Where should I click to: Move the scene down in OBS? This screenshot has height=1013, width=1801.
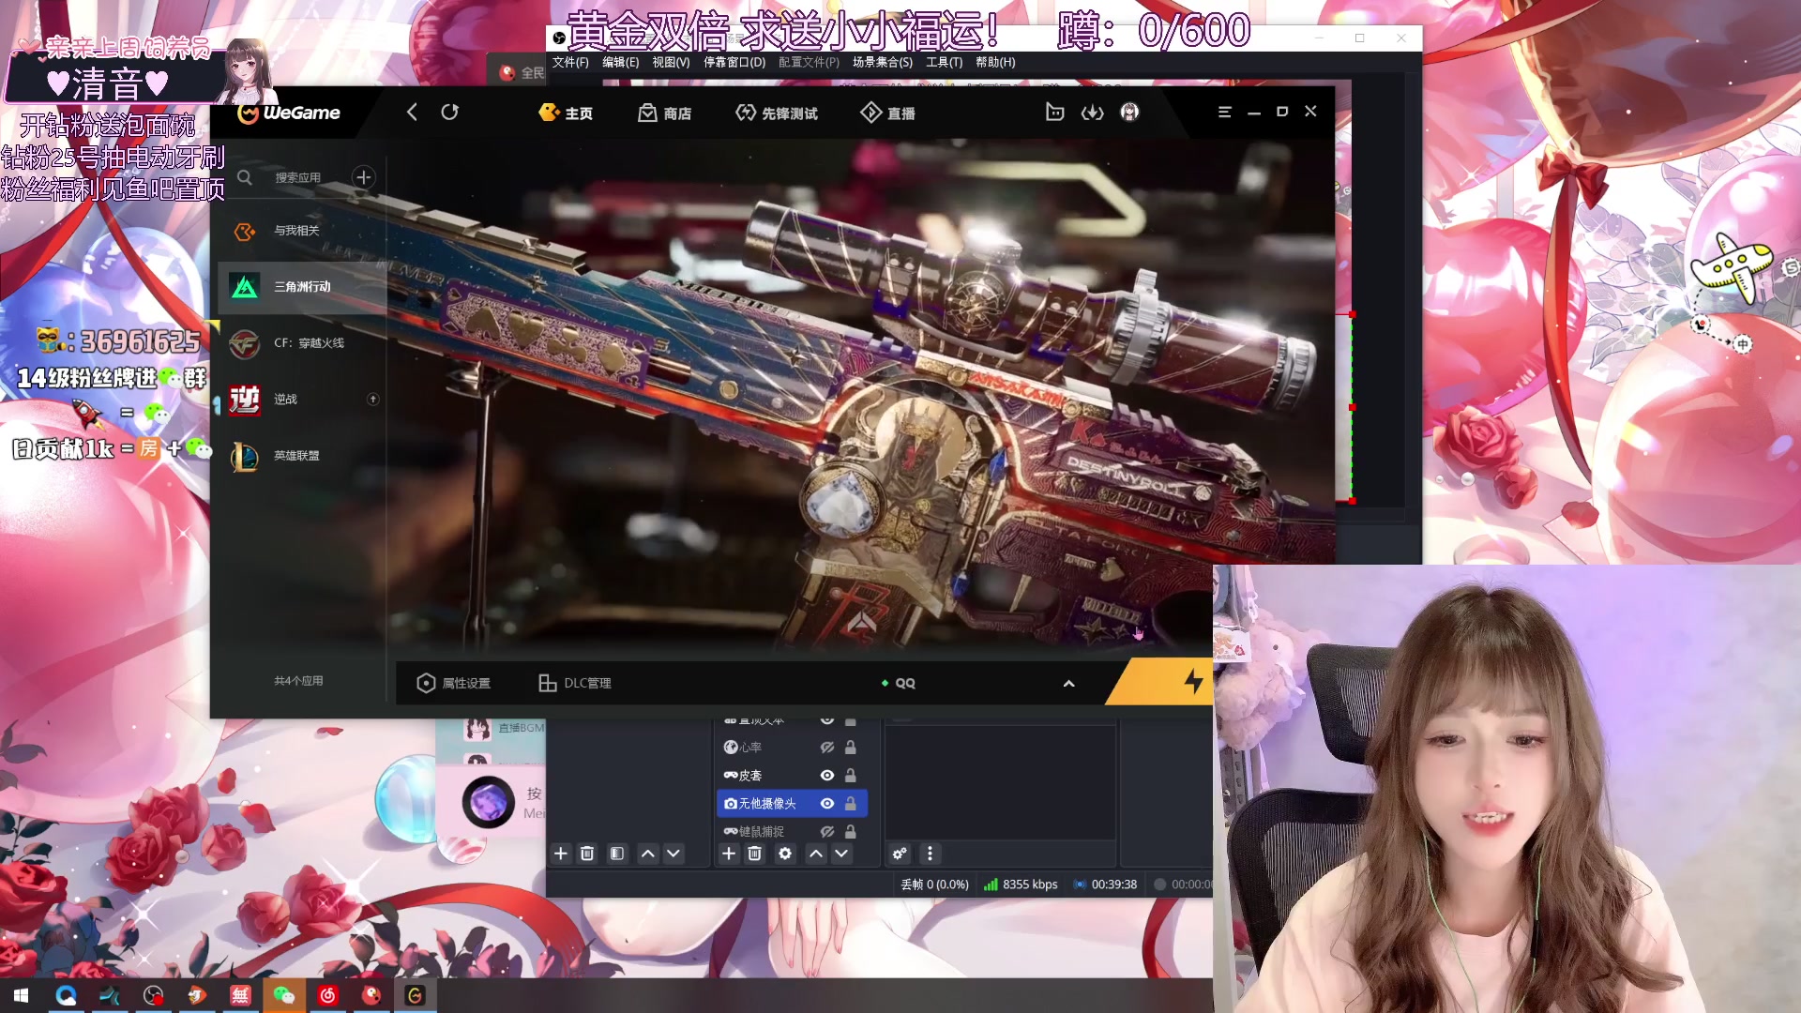[x=673, y=854]
